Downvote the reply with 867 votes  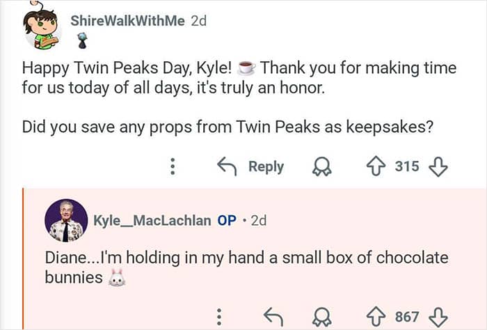point(438,317)
